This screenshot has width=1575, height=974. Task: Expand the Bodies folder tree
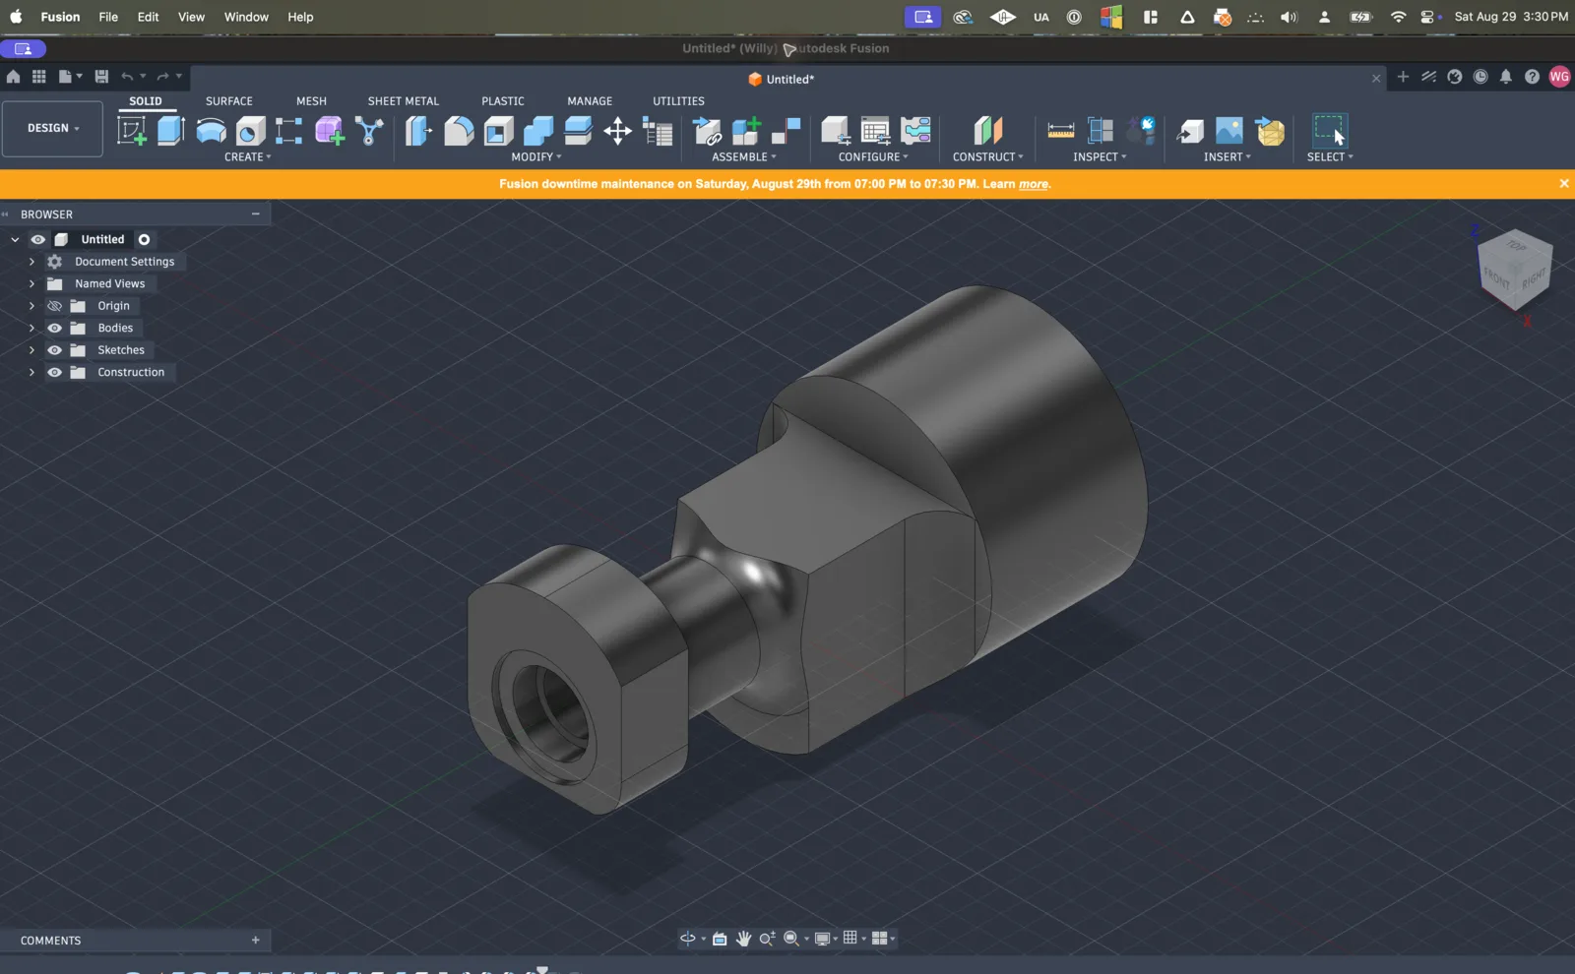[31, 328]
